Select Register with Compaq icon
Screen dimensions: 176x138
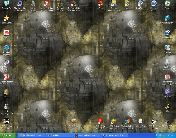click(x=154, y=121)
